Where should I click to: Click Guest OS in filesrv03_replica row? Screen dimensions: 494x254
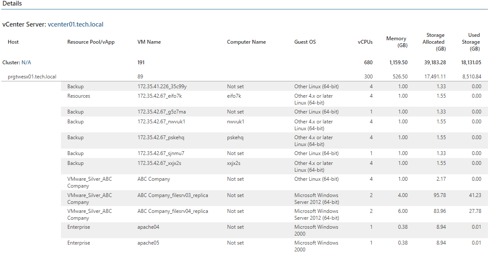tap(317, 199)
